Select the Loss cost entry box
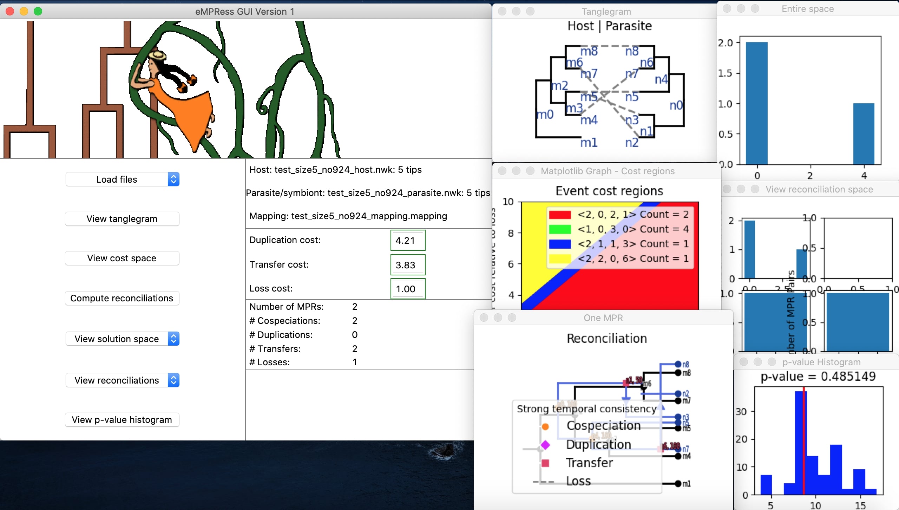899x510 pixels. [408, 289]
